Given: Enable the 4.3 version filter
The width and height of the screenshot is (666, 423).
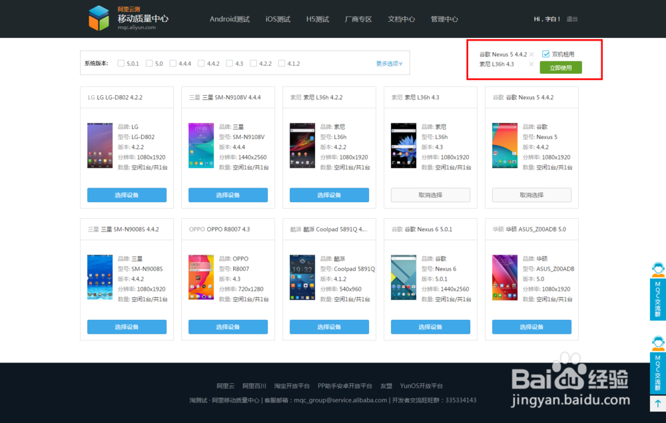Looking at the screenshot, I should [x=229, y=63].
